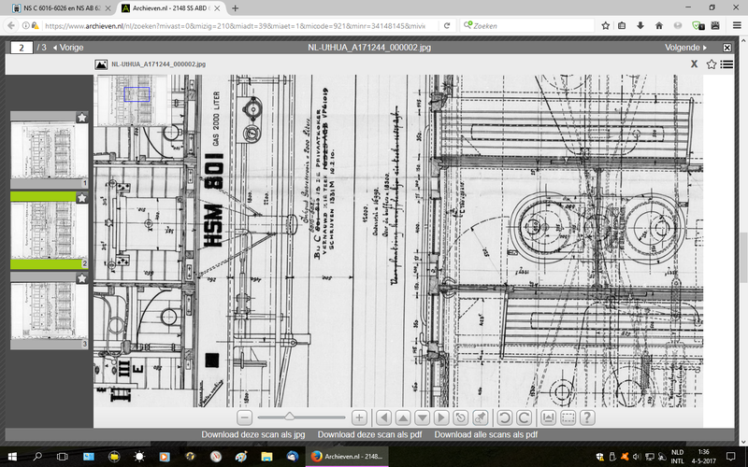748x467 pixels.
Task: Star the first thumbnail
Action: (82, 118)
